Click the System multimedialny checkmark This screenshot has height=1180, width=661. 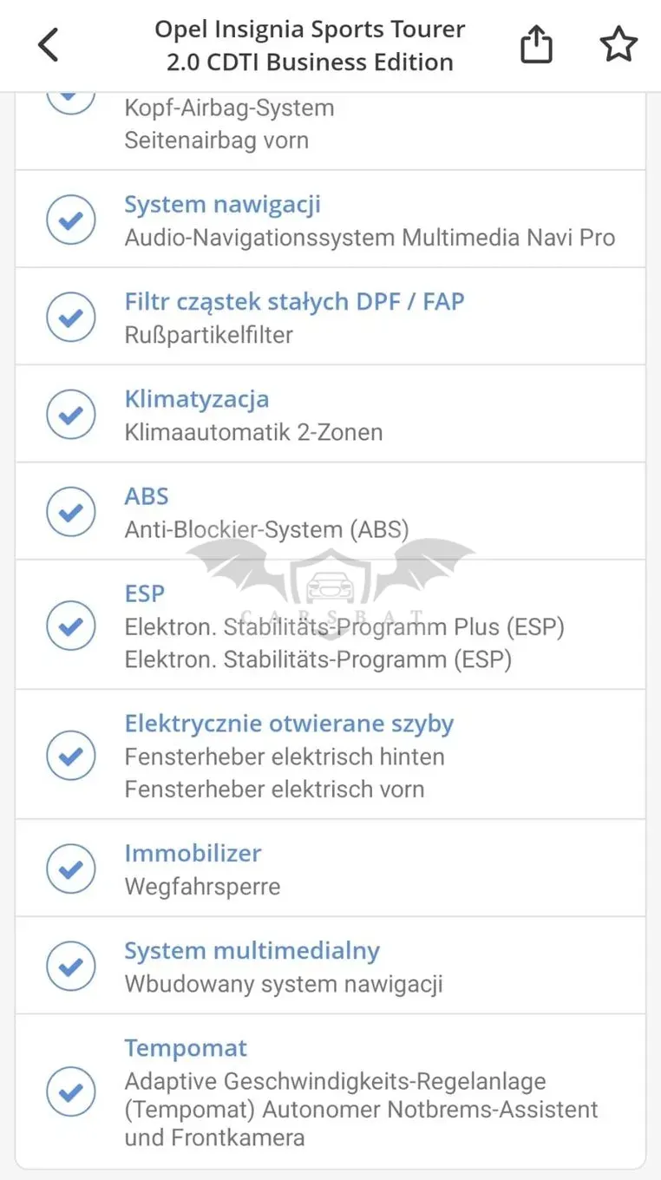71,966
